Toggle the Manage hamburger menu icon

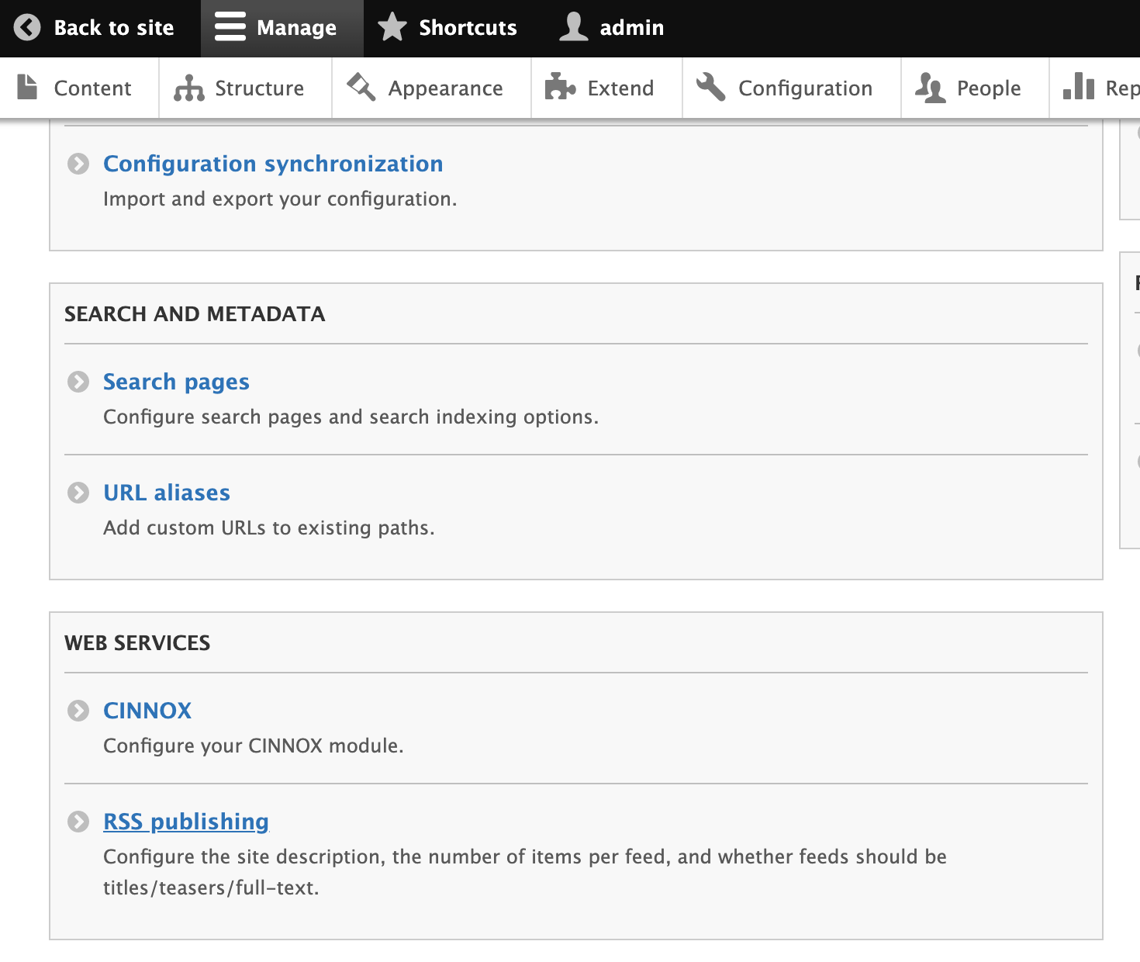tap(230, 27)
